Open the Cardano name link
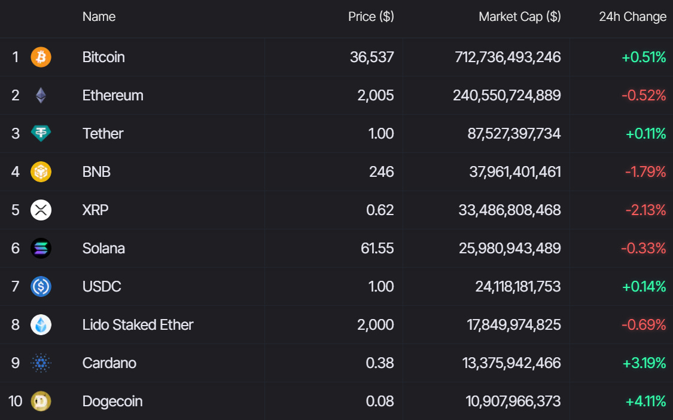The image size is (673, 420). pyautogui.click(x=109, y=363)
